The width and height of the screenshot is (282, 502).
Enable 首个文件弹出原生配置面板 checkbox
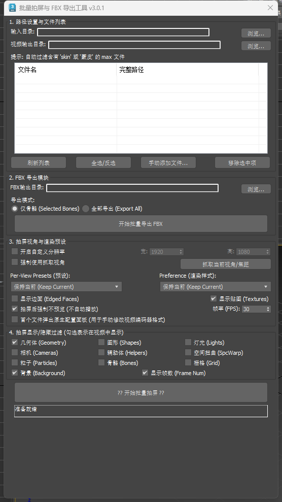(x=15, y=319)
